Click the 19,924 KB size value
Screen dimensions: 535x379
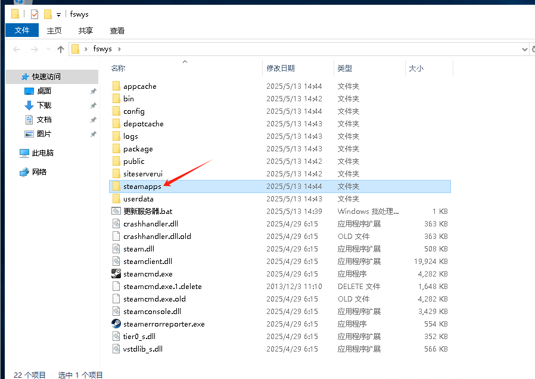(431, 262)
